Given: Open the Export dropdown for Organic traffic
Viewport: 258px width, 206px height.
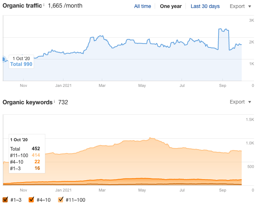Looking at the screenshot, I should (240, 6).
